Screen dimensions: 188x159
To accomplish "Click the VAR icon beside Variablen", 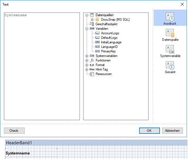I will [x=92, y=29].
